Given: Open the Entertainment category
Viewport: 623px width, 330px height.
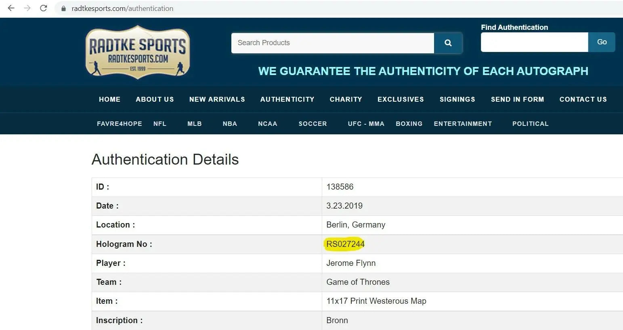Looking at the screenshot, I should (463, 124).
